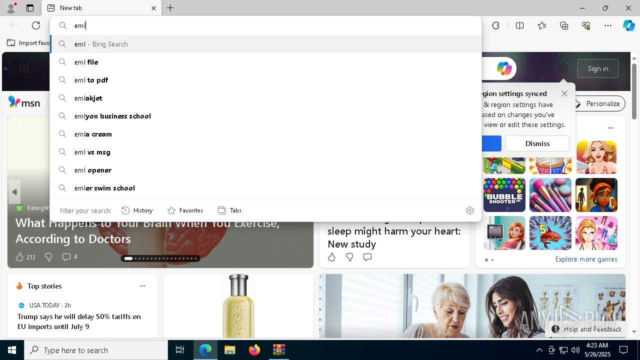The width and height of the screenshot is (640, 360).
Task: Open Settings and more ellipsis menu
Action: click(x=608, y=25)
